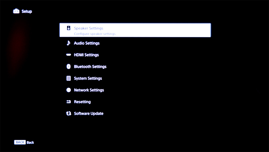
Task: Click the HDMI connector icon
Action: point(68,55)
